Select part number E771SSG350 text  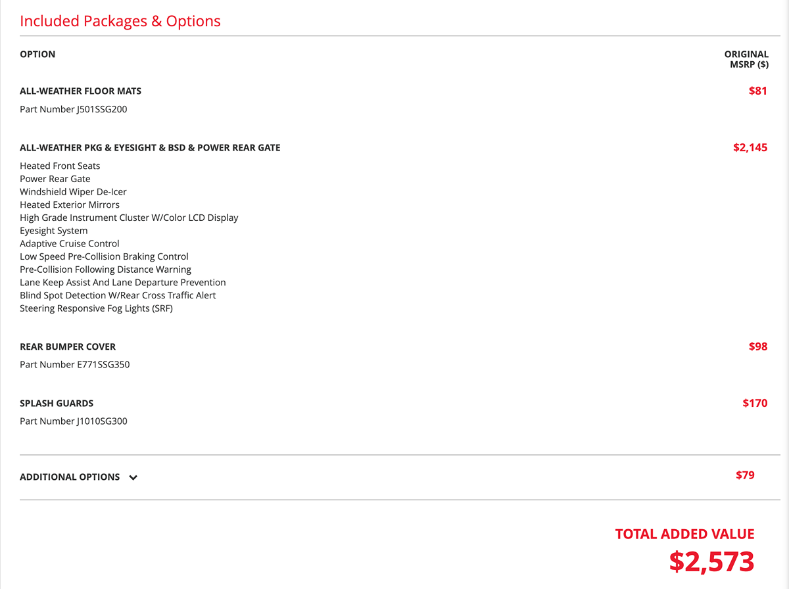tap(75, 364)
